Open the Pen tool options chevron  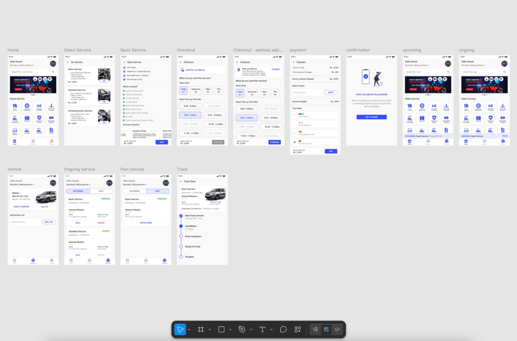251,330
